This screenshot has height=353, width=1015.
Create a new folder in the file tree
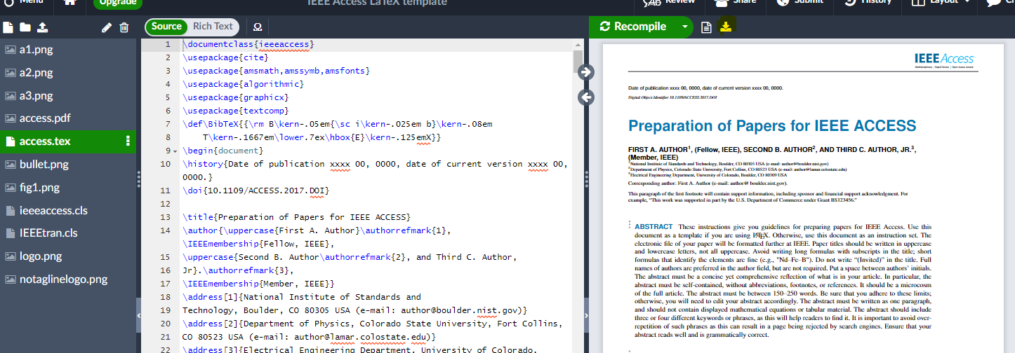(x=25, y=27)
